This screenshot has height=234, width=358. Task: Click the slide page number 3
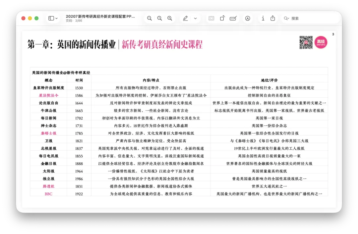[333, 34]
